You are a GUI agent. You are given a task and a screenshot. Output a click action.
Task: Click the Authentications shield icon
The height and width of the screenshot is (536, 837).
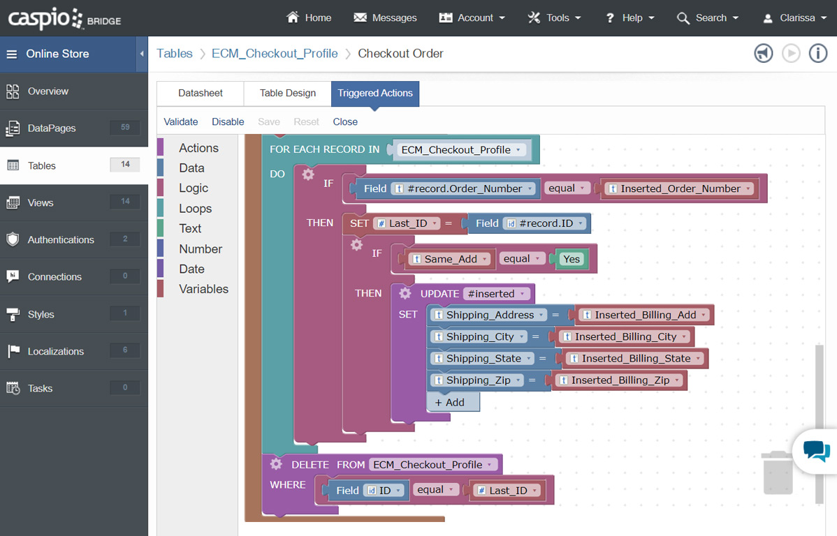click(x=13, y=239)
